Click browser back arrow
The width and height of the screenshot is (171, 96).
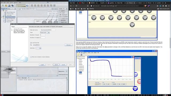(71, 6)
